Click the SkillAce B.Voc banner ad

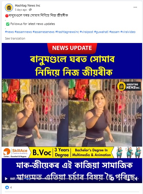coord(72,152)
